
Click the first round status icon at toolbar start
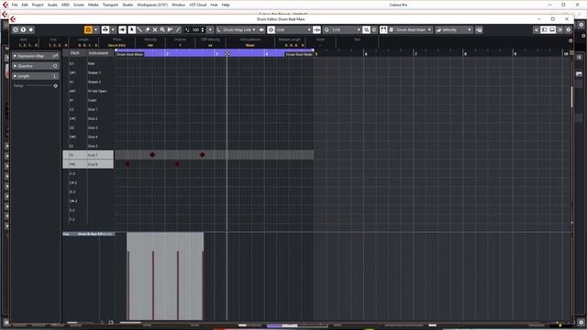pyautogui.click(x=16, y=29)
